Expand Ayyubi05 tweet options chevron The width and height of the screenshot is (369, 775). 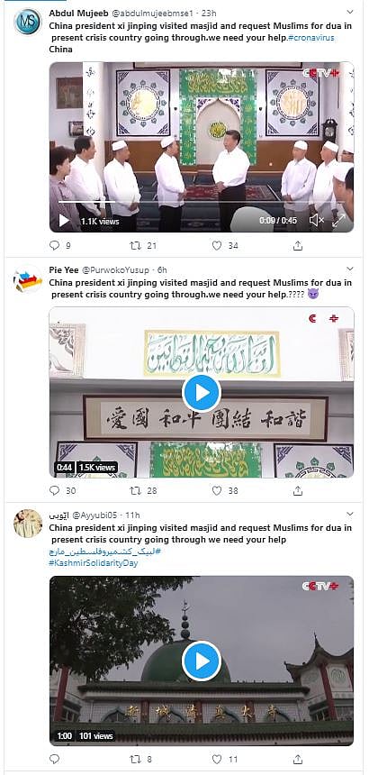[350, 514]
